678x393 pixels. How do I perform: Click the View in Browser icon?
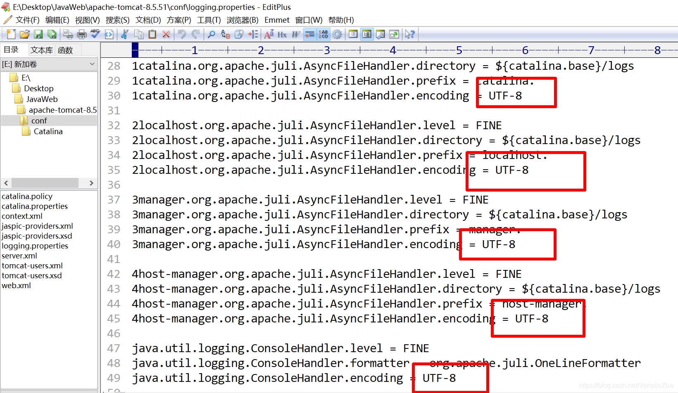(x=109, y=34)
